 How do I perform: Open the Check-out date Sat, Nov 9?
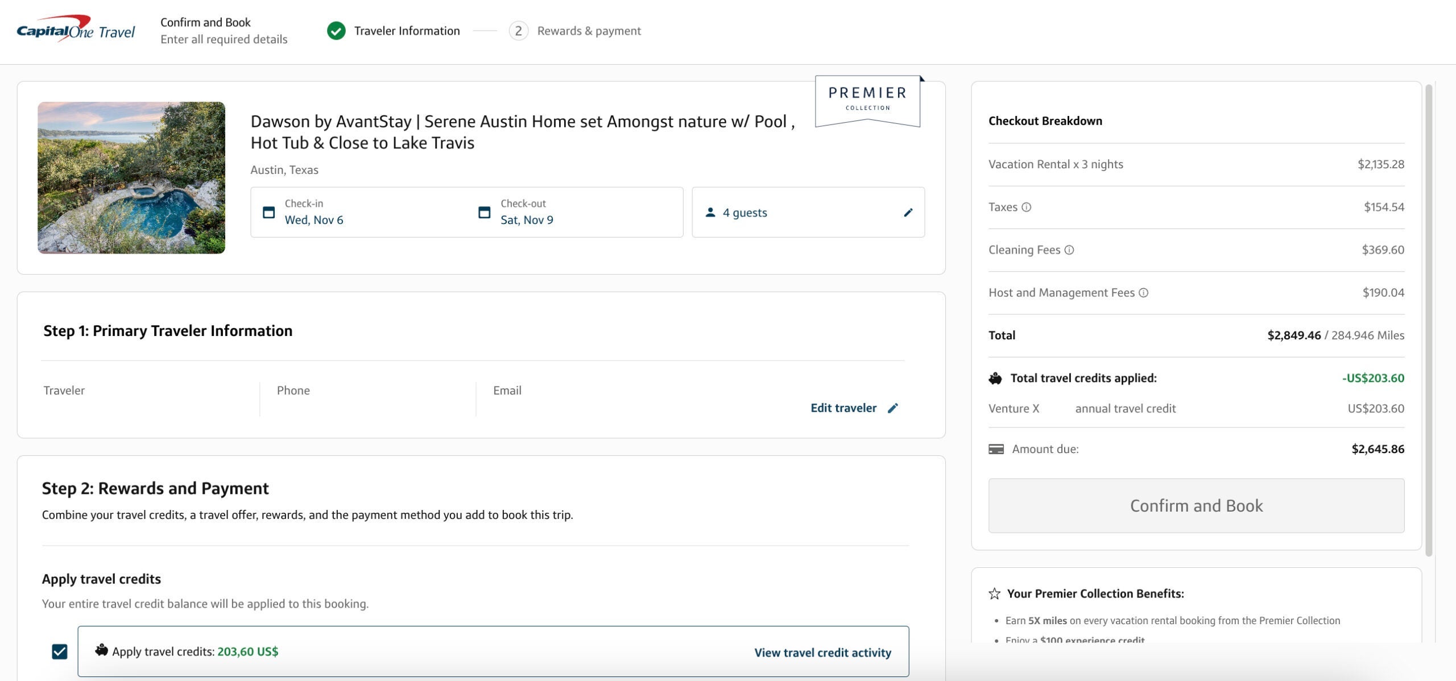[527, 219]
